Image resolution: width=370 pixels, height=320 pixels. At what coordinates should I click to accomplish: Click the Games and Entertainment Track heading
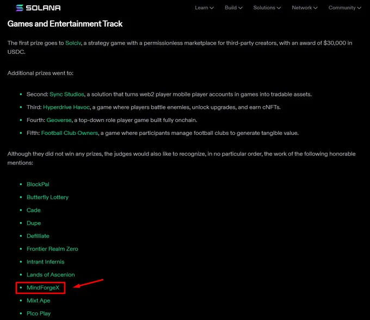[x=65, y=24]
